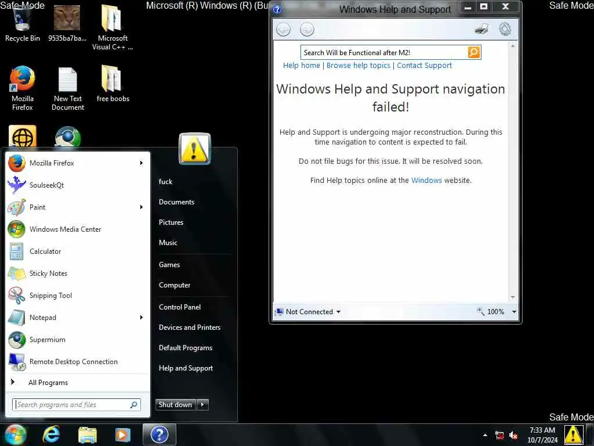This screenshot has height=446, width=594.
Task: Click the Help back navigation arrow
Action: 283,29
